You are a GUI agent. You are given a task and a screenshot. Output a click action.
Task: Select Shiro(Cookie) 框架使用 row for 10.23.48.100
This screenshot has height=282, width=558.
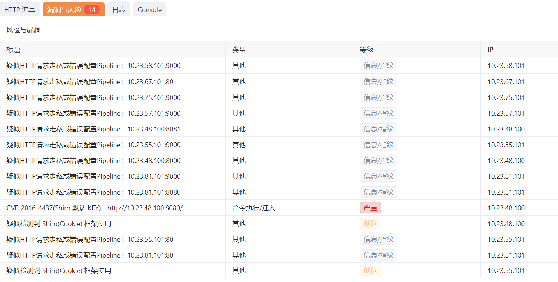[x=279, y=223]
